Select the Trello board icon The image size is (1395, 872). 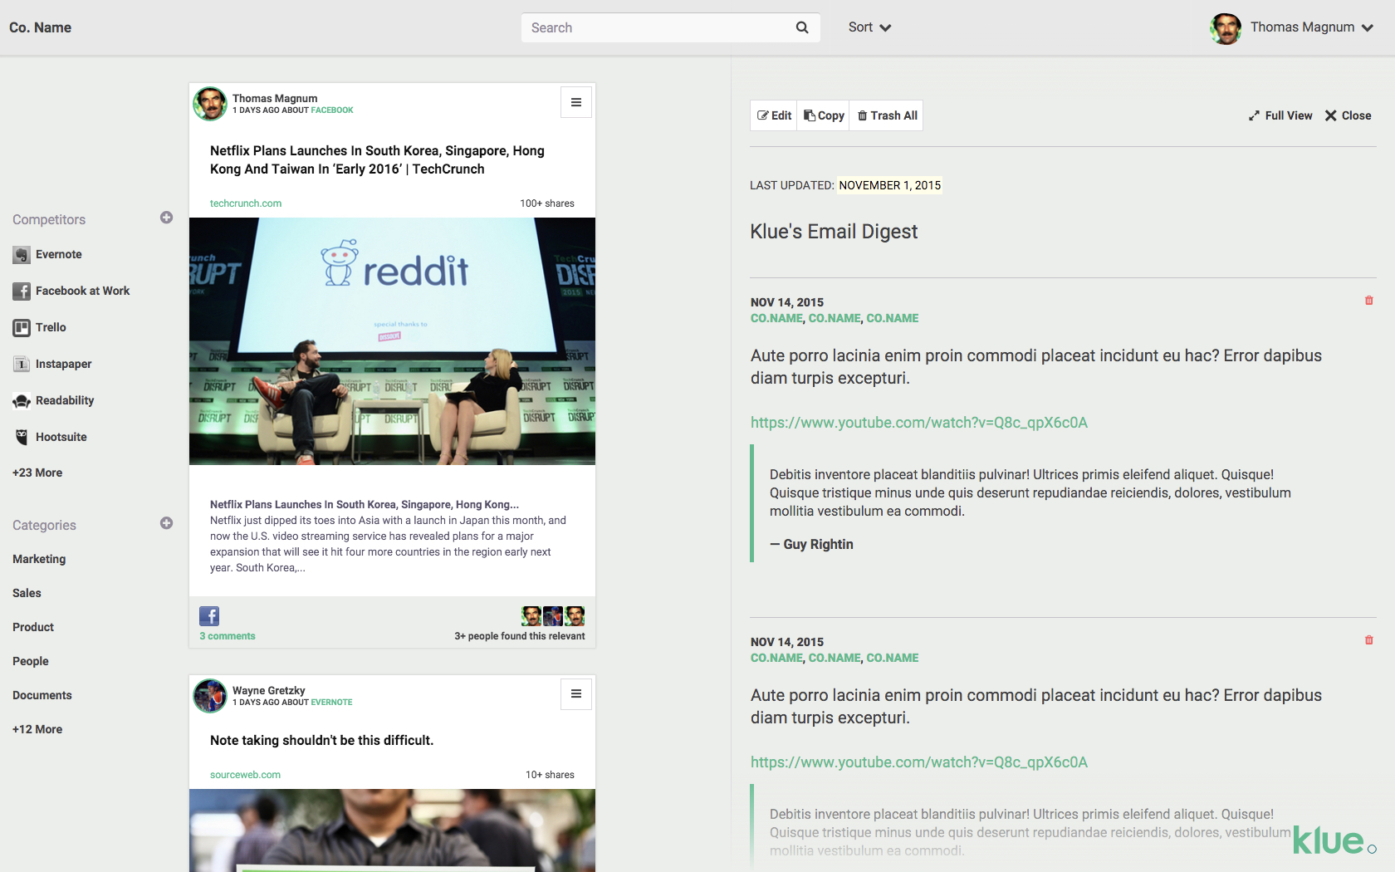(x=22, y=328)
